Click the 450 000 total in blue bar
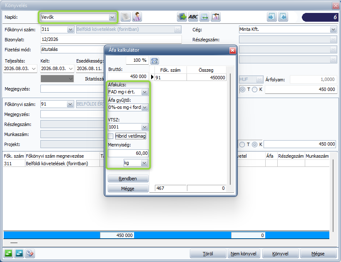Image resolution: width=341 pixels, height=262 pixels. pyautogui.click(x=117, y=235)
